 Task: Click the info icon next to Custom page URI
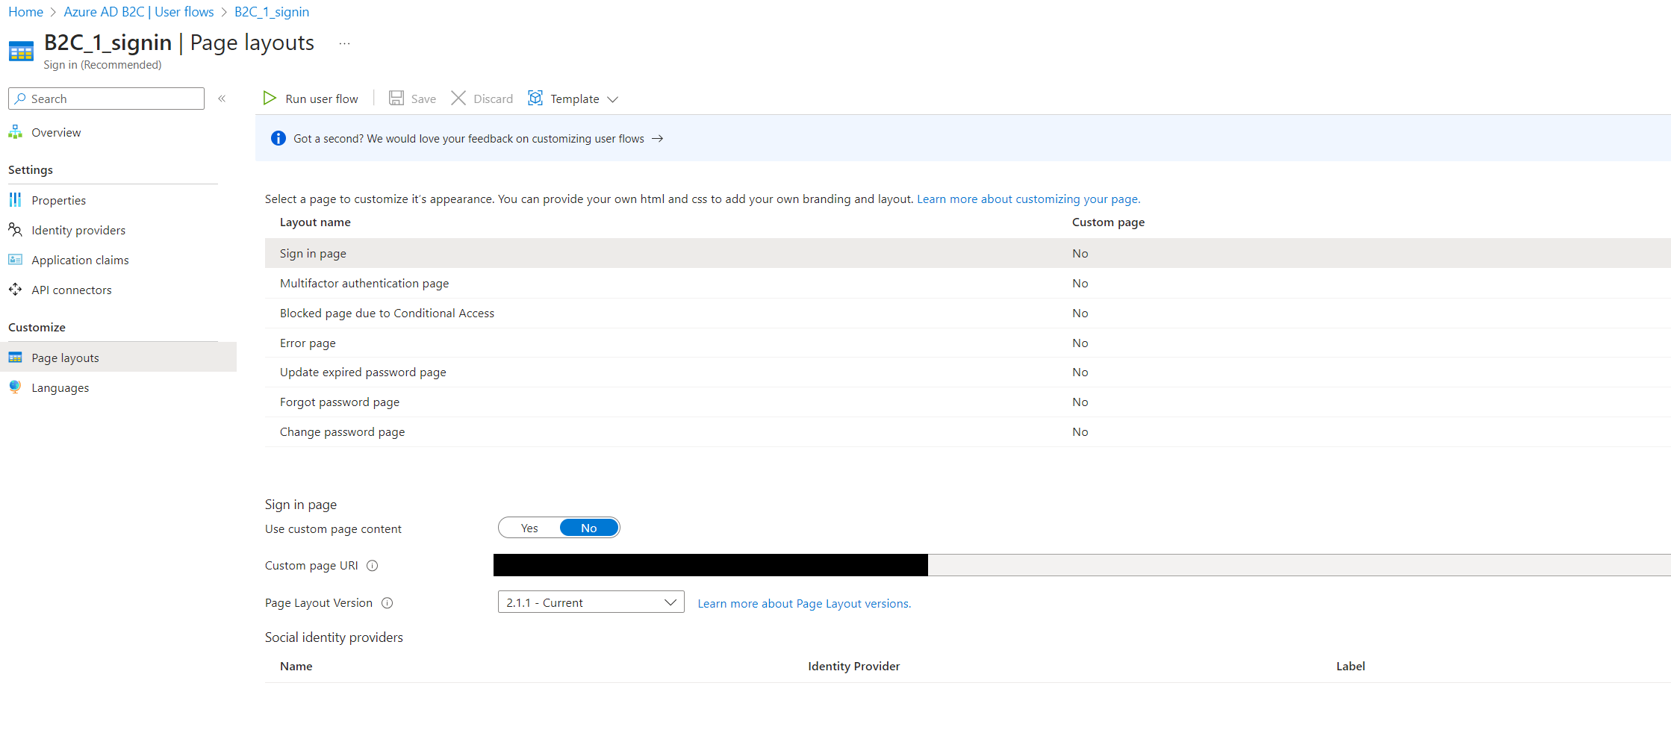point(373,566)
